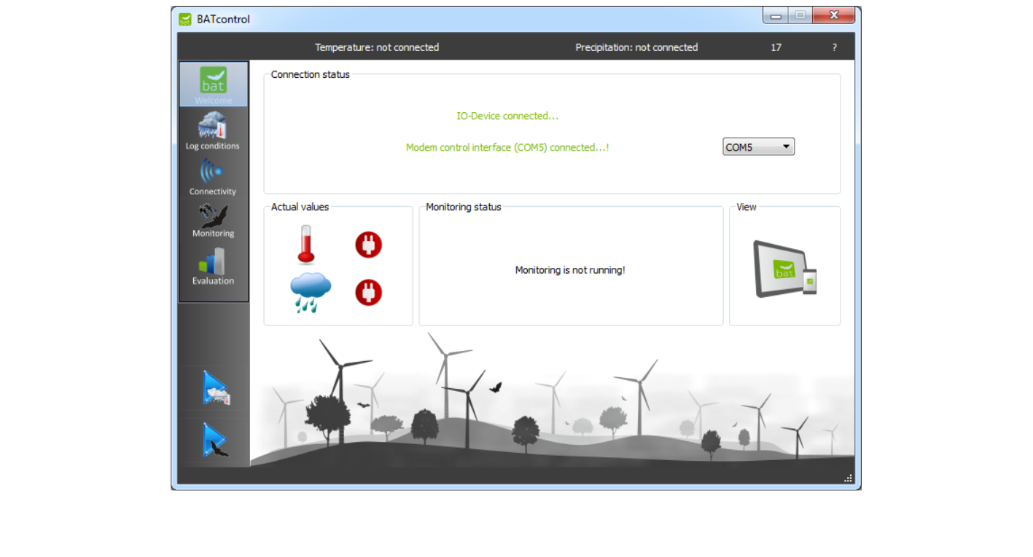Click the rain cloud precipitation icon
The image size is (1033, 557).
point(311,293)
